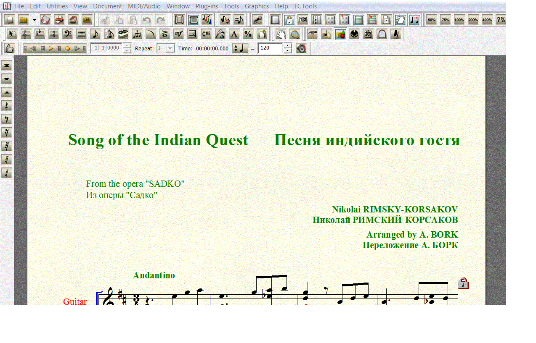Decrease tempo with spinner down arrow
This screenshot has width=536, height=343.
point(287,51)
